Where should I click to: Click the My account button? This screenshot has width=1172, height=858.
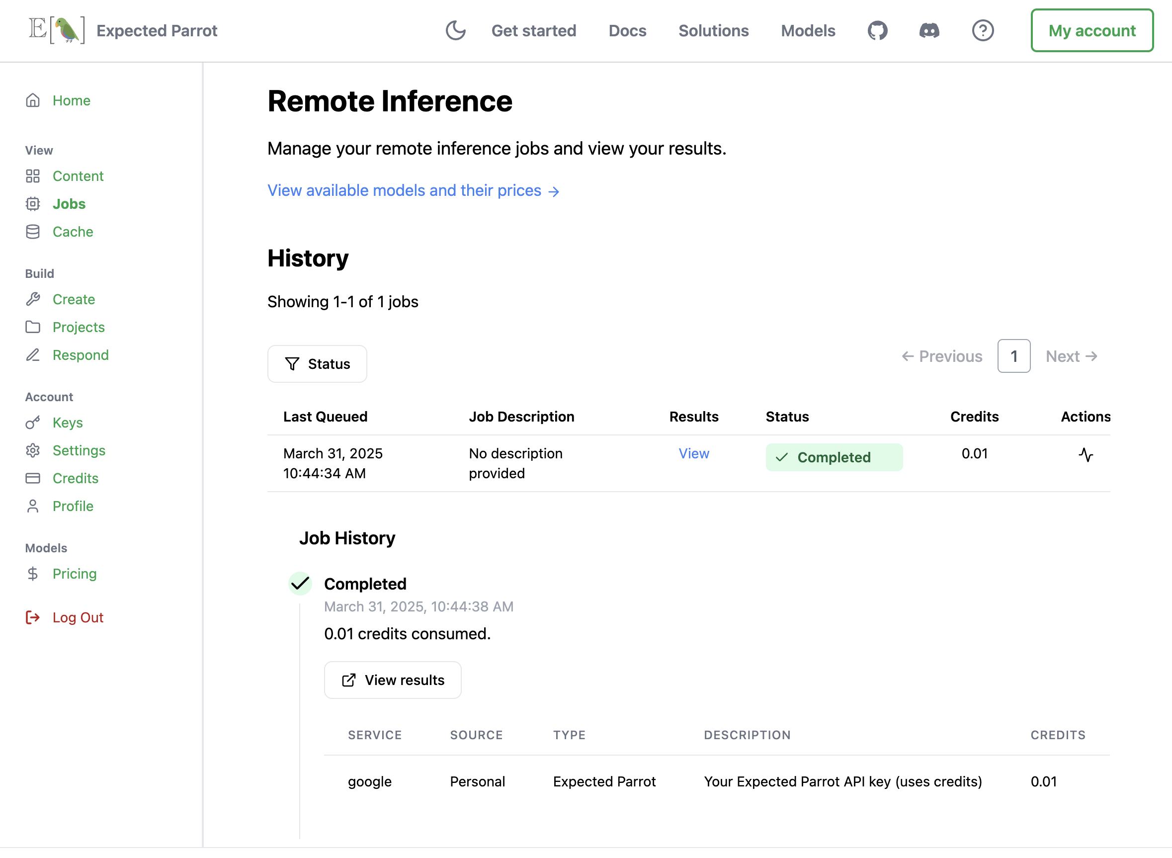[x=1091, y=31]
